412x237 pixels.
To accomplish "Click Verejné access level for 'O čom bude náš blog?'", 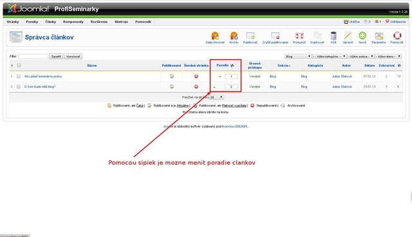I will [x=255, y=87].
